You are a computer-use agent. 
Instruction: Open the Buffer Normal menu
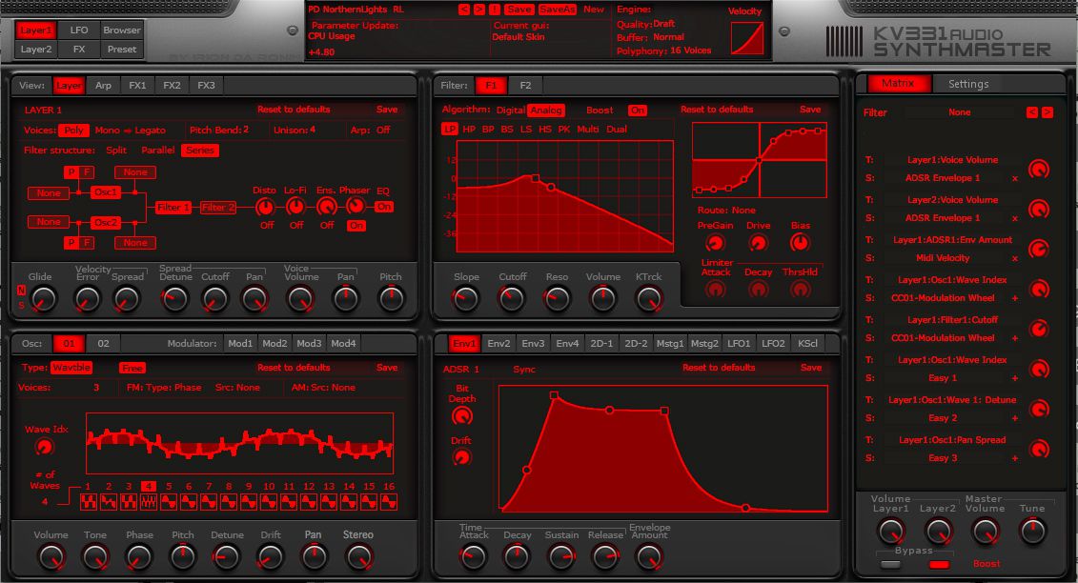(x=668, y=37)
